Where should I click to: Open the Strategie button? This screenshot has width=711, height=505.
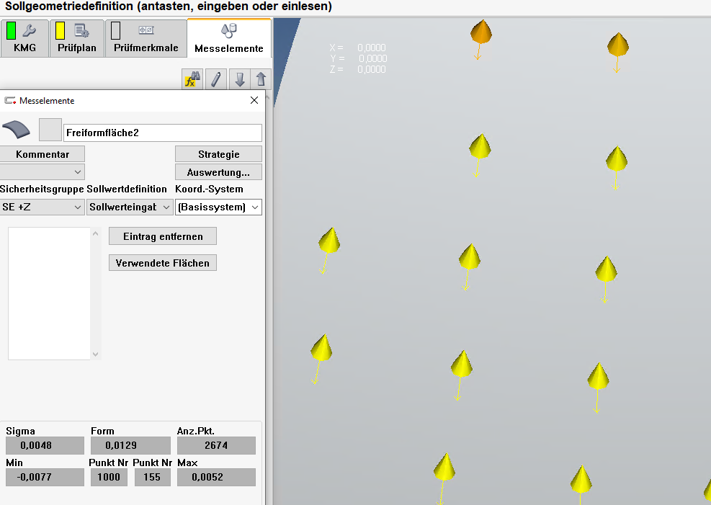click(x=218, y=154)
